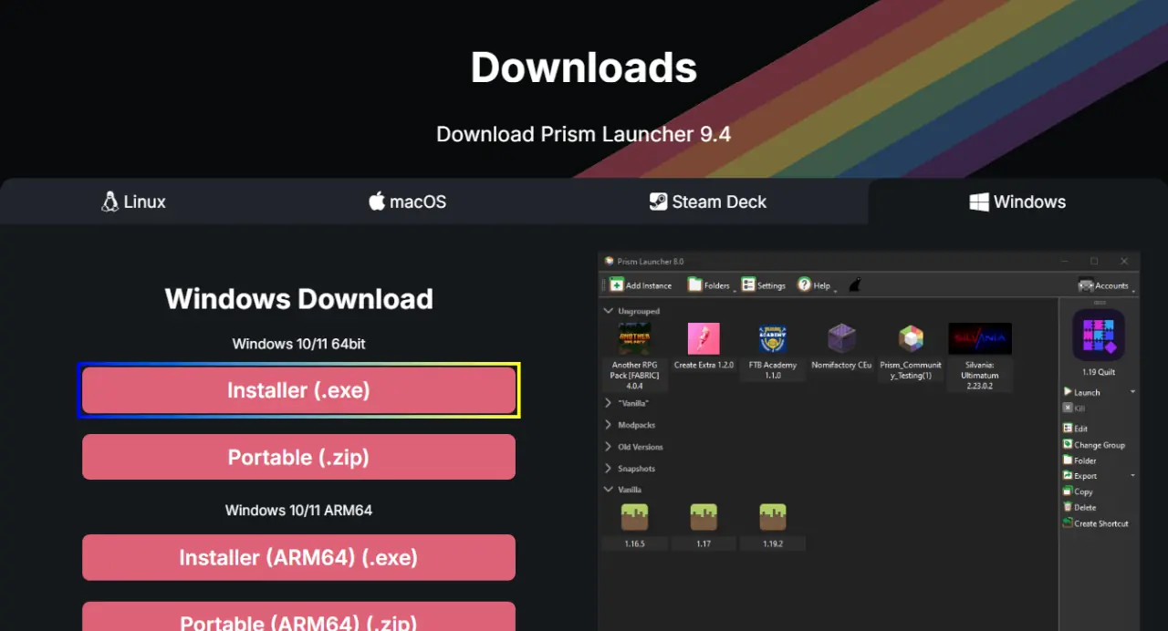
Task: Click the Help question mark icon
Action: [804, 284]
